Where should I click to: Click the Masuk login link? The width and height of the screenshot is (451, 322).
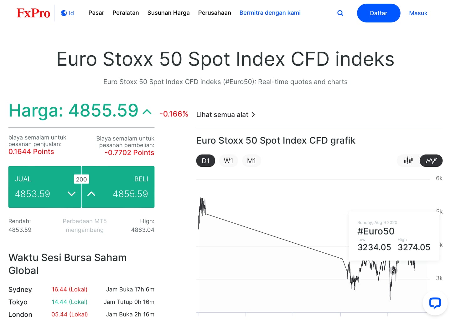coord(418,13)
